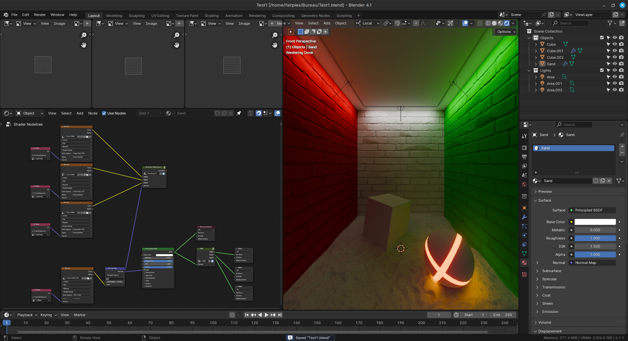628x341 pixels.
Task: Open the Particles properties tab
Action: tap(524, 226)
